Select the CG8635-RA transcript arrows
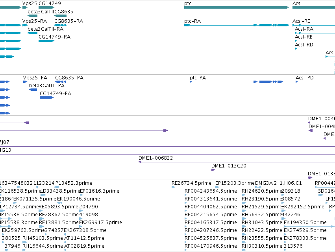Viewport: 335px width, 252px height. (61, 25)
